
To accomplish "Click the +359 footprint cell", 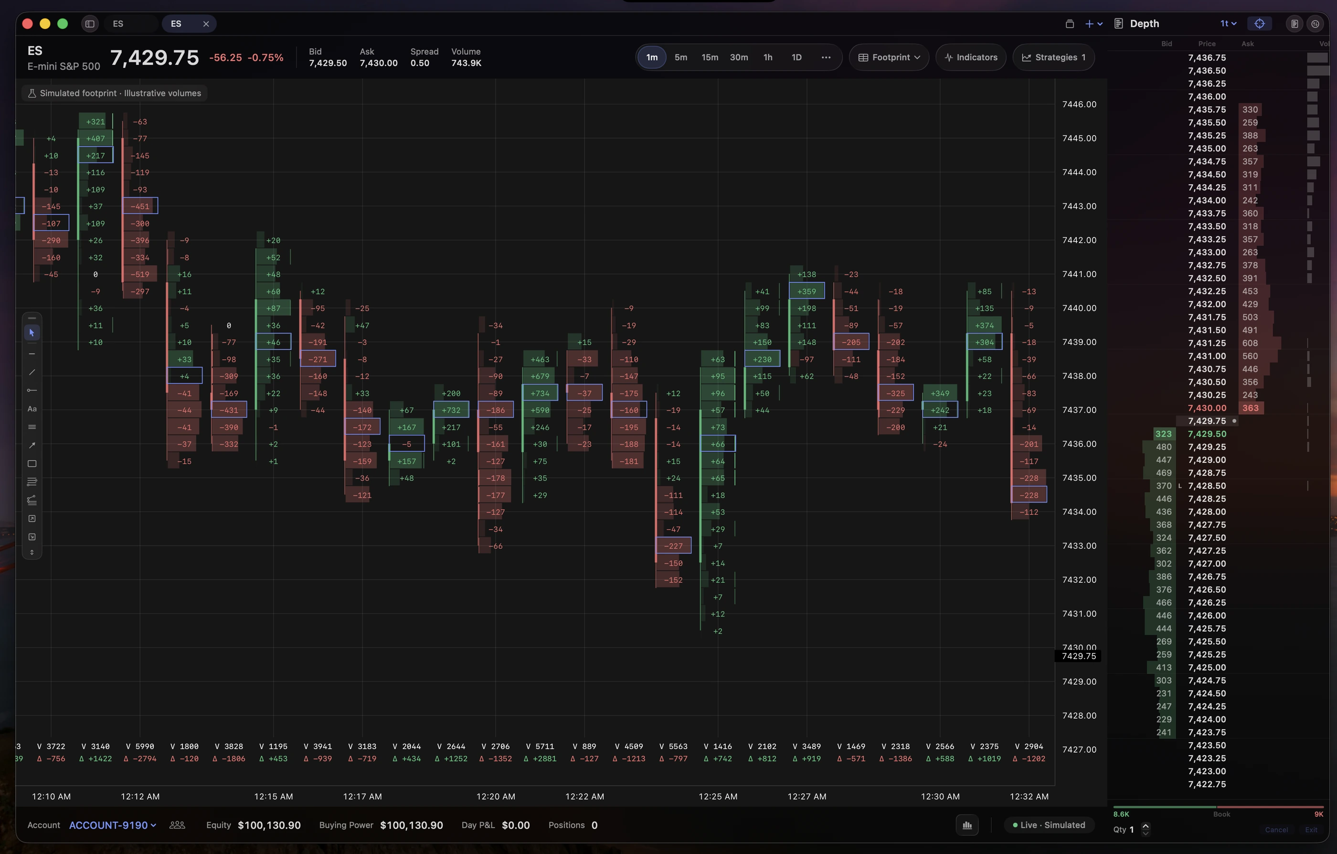I will pyautogui.click(x=806, y=291).
